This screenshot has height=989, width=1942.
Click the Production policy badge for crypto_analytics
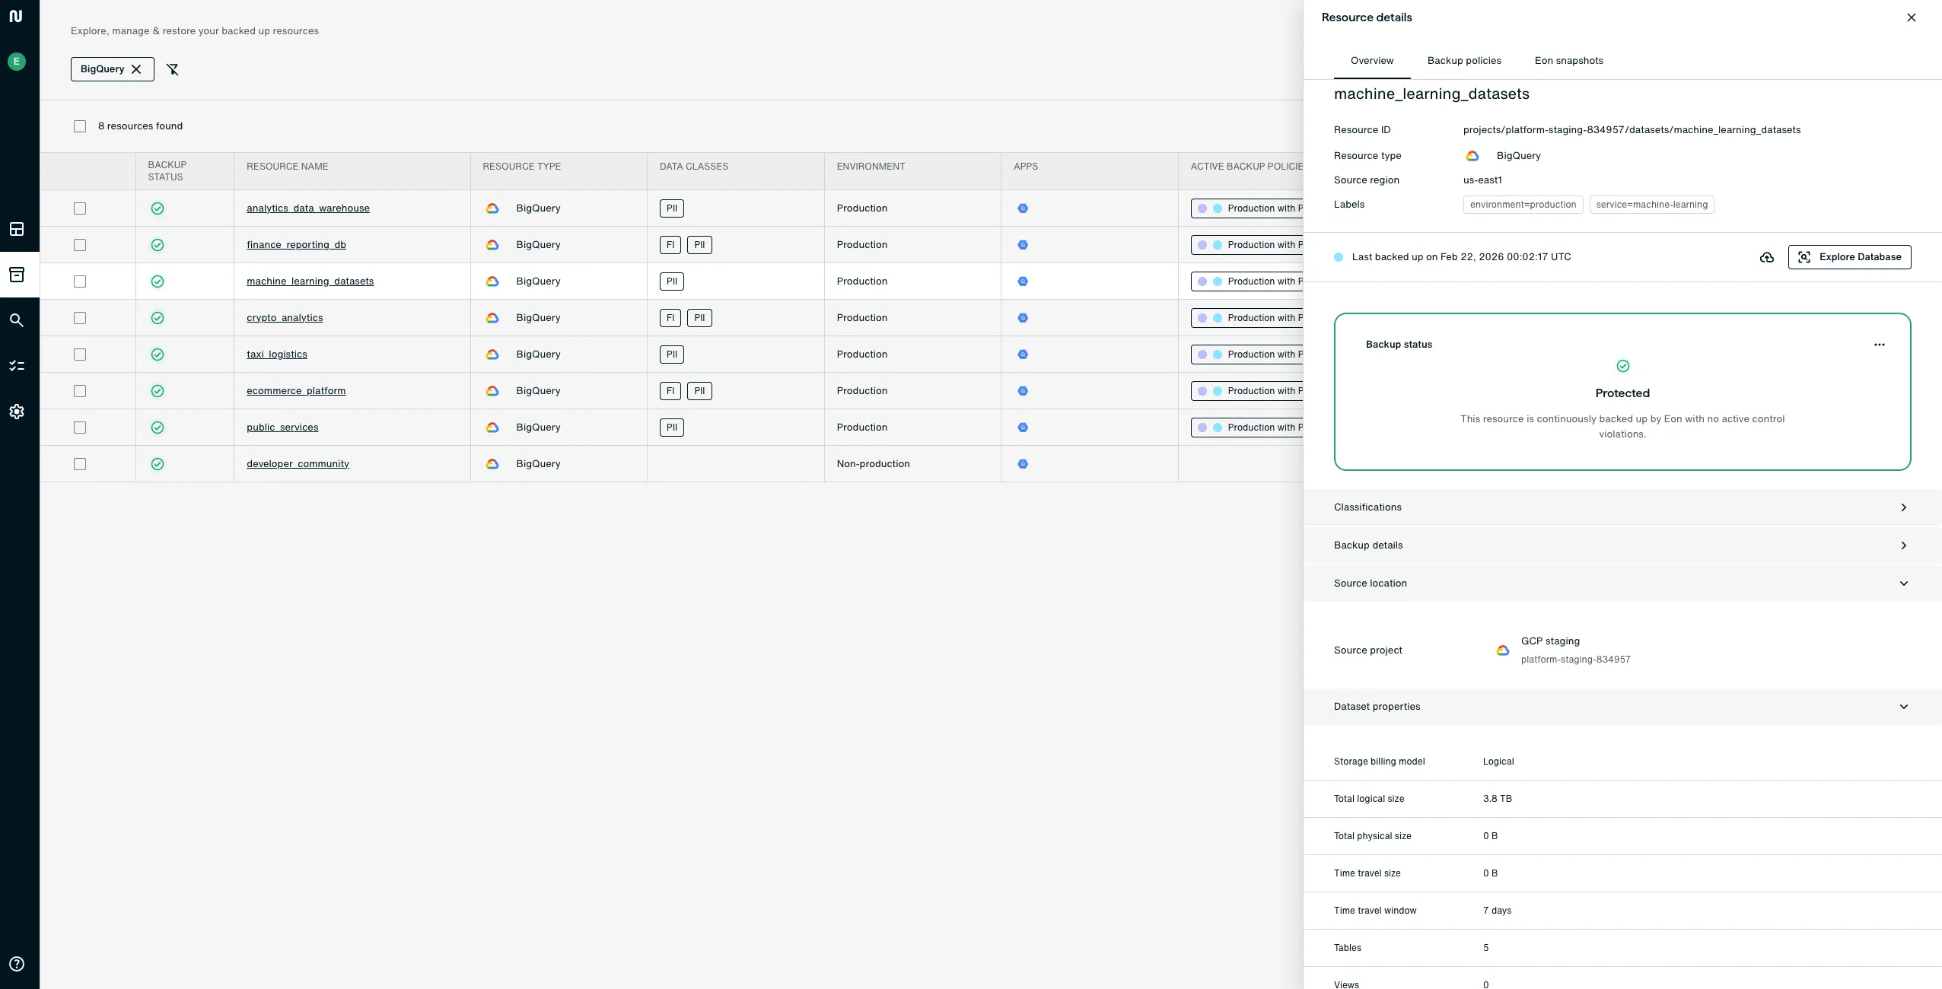[1248, 318]
